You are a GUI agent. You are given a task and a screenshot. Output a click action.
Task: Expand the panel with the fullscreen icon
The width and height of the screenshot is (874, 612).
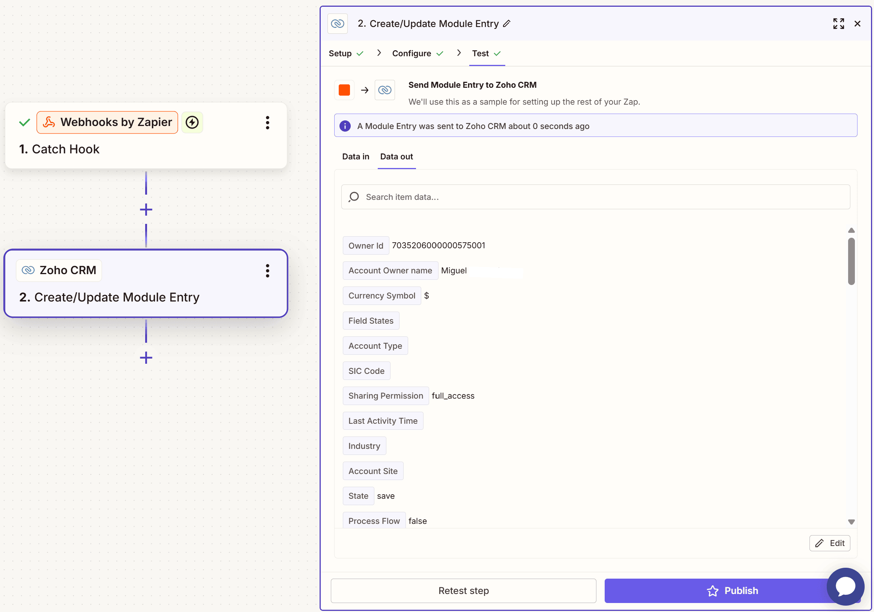(838, 24)
